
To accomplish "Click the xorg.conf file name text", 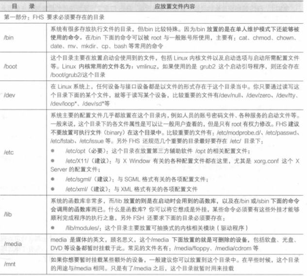I will pyautogui.click(x=266, y=161).
